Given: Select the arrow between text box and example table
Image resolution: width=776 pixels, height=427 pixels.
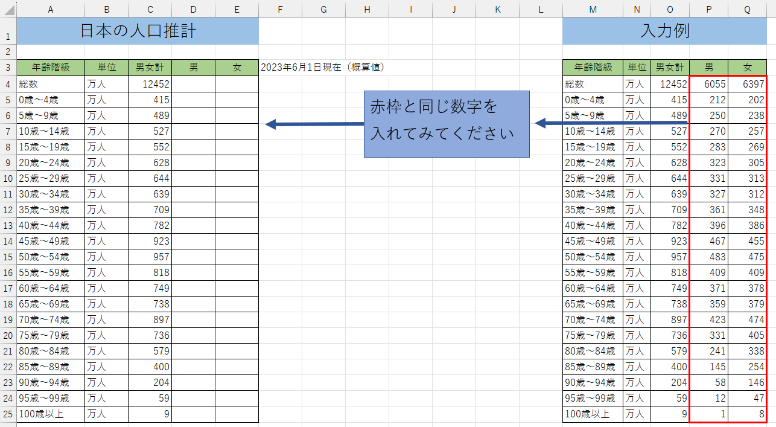Looking at the screenshot, I should pyautogui.click(x=609, y=123).
